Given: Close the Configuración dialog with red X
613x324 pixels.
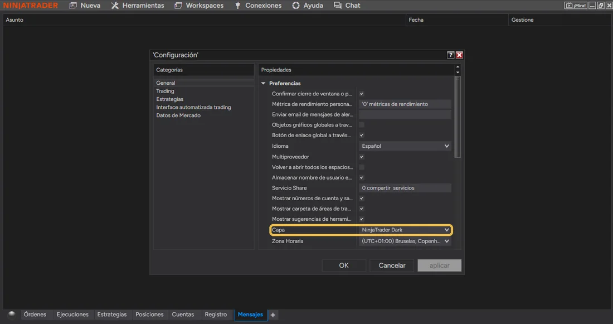Looking at the screenshot, I should 459,55.
